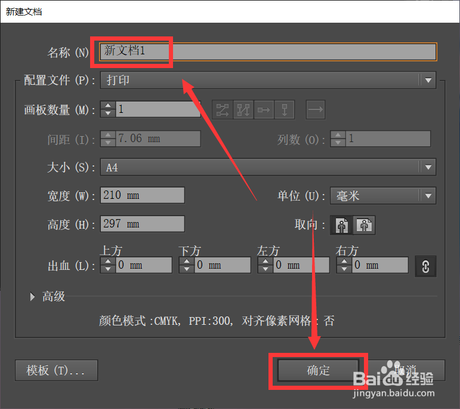Toggle the bleed link chain icon
The width and height of the screenshot is (460, 409).
click(x=425, y=266)
